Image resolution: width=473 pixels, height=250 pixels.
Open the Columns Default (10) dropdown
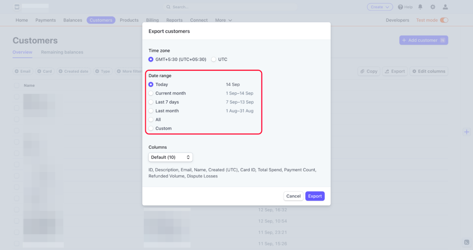point(170,158)
